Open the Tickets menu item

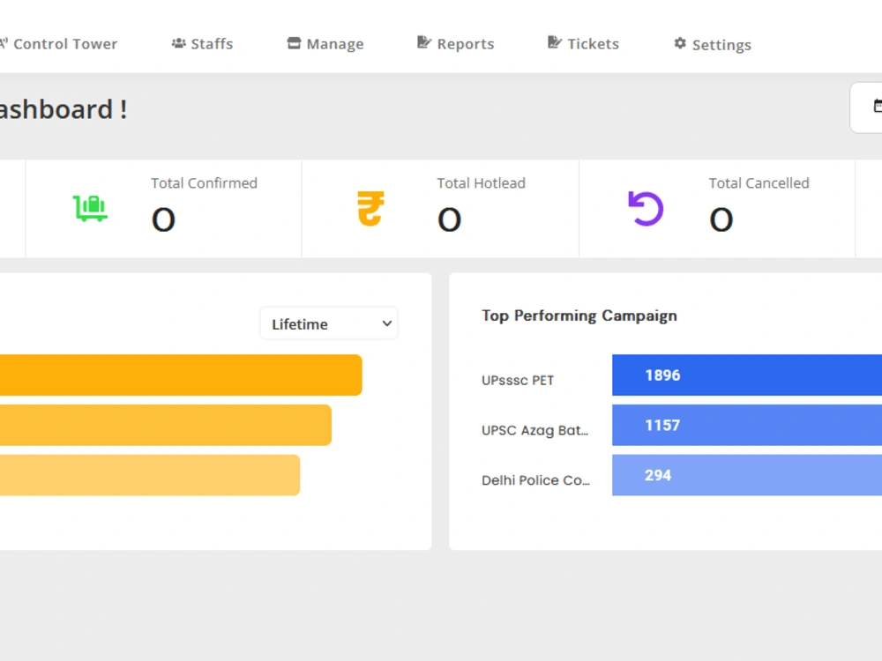point(583,44)
